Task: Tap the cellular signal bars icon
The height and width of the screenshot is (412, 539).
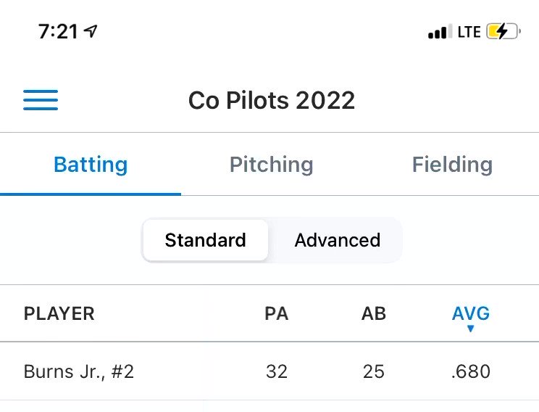Action: pyautogui.click(x=440, y=32)
